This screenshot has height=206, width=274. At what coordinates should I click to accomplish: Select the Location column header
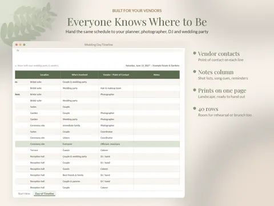(45, 75)
